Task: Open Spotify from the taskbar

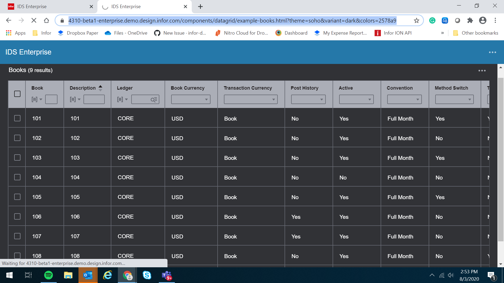Action: (x=48, y=275)
